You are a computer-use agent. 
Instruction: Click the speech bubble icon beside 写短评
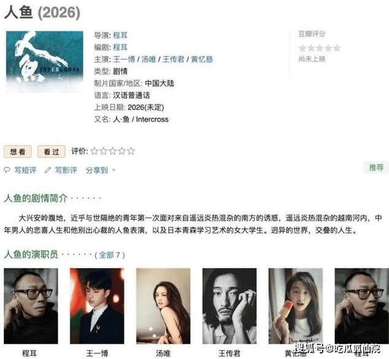click(7, 170)
